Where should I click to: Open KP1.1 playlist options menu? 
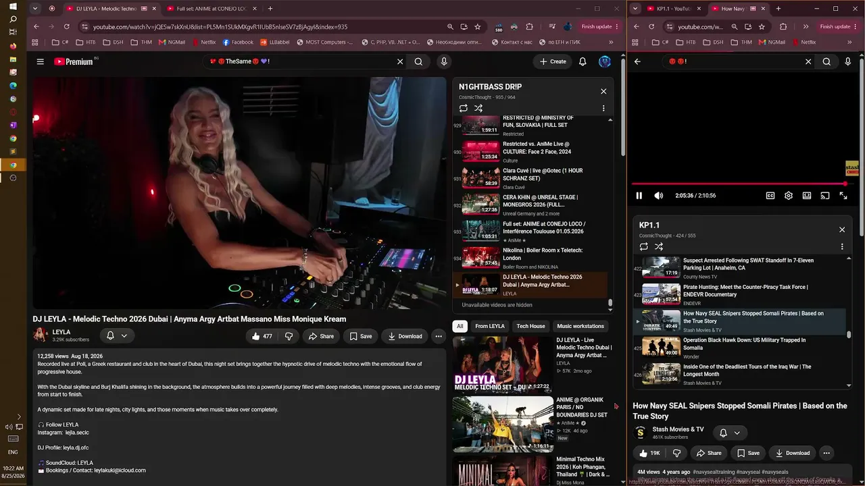(x=842, y=246)
